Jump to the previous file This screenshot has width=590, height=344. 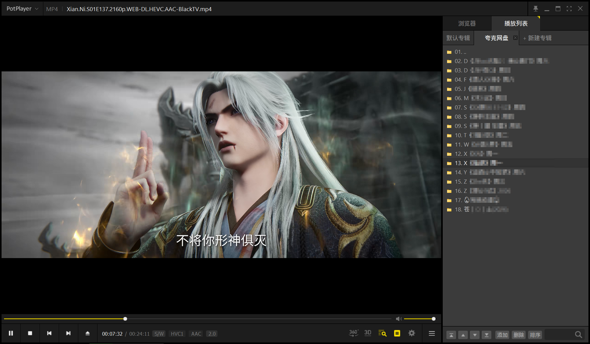(x=49, y=333)
